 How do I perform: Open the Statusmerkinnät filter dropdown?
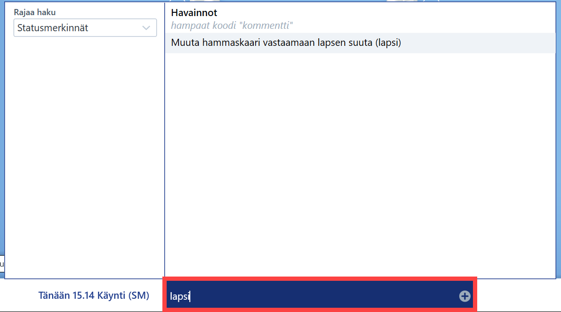(x=85, y=28)
